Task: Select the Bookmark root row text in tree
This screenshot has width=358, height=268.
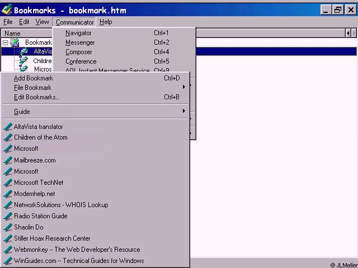Action: click(39, 42)
